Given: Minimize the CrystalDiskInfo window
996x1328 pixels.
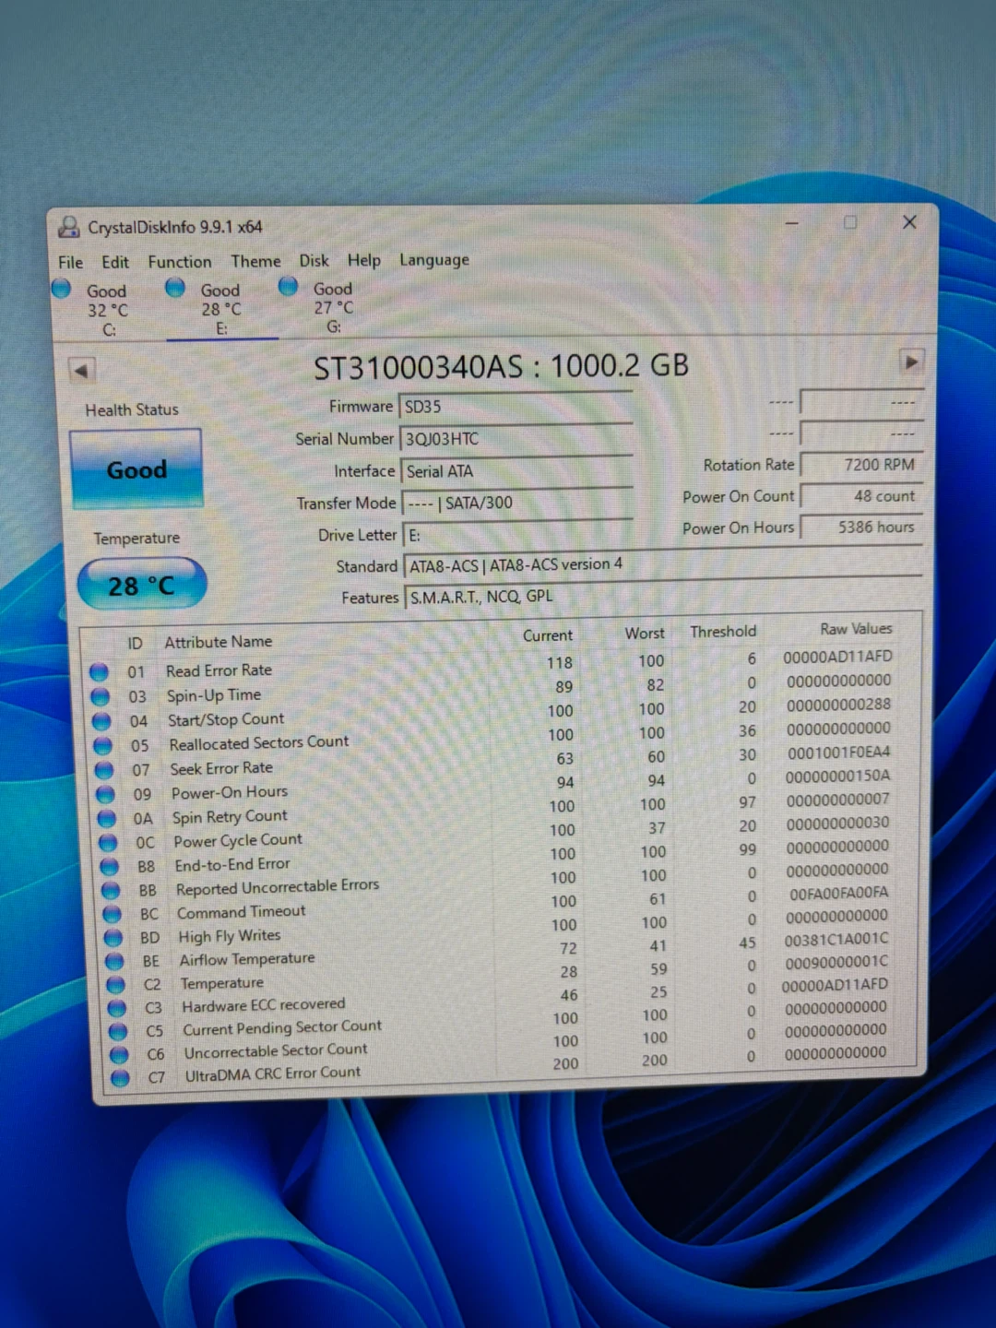Looking at the screenshot, I should pos(792,223).
